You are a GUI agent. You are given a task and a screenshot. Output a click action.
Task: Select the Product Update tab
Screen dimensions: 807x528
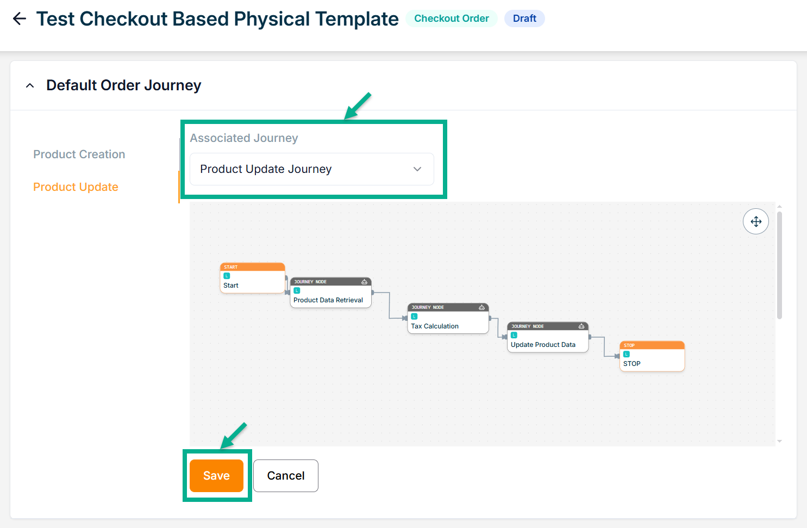pos(76,187)
